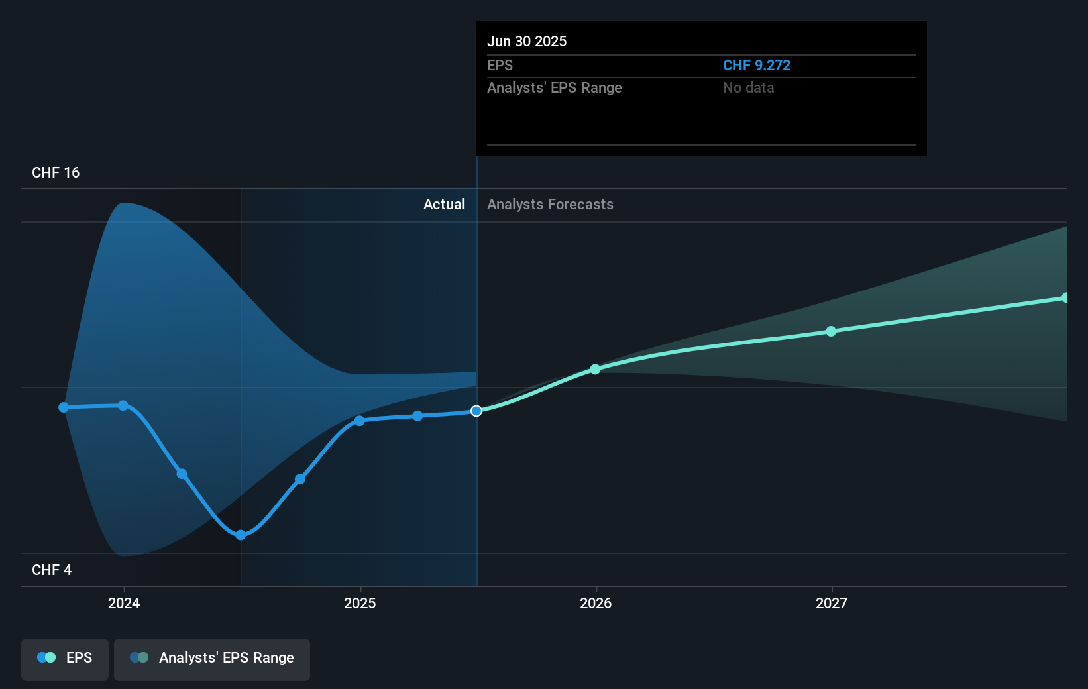Expand the Jun 30 2025 tooltip header

pos(527,41)
